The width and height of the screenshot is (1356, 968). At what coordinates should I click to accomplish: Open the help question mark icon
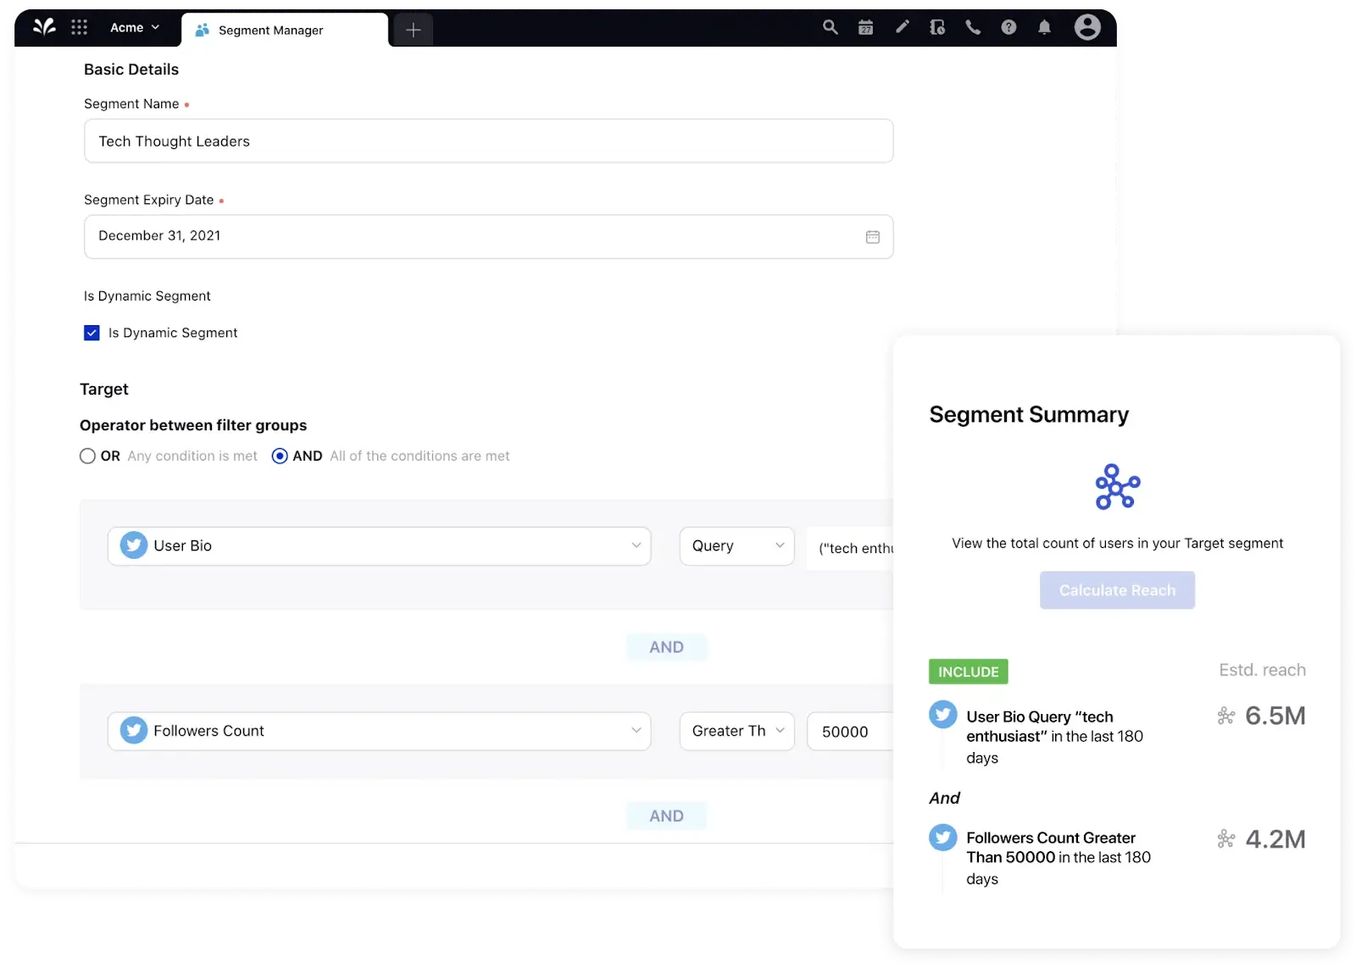tap(1009, 27)
